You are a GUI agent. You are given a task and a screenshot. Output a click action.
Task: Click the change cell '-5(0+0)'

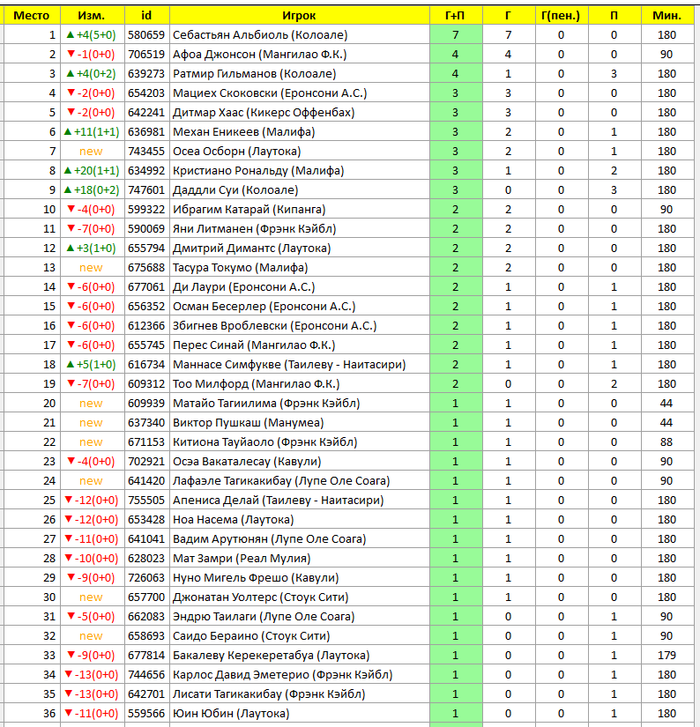[92, 617]
